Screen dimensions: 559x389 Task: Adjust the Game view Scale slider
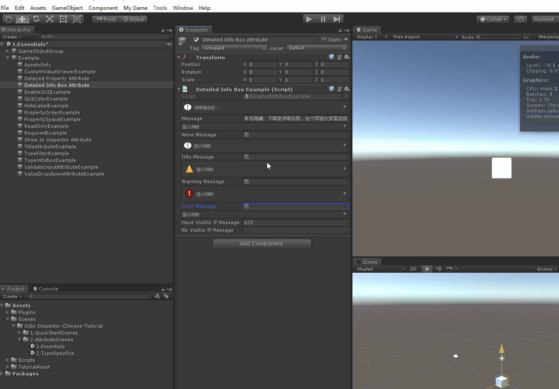tap(478, 37)
